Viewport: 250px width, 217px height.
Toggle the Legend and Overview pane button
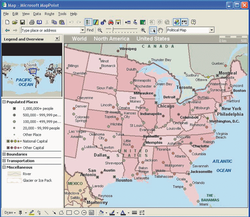(x=88, y=22)
